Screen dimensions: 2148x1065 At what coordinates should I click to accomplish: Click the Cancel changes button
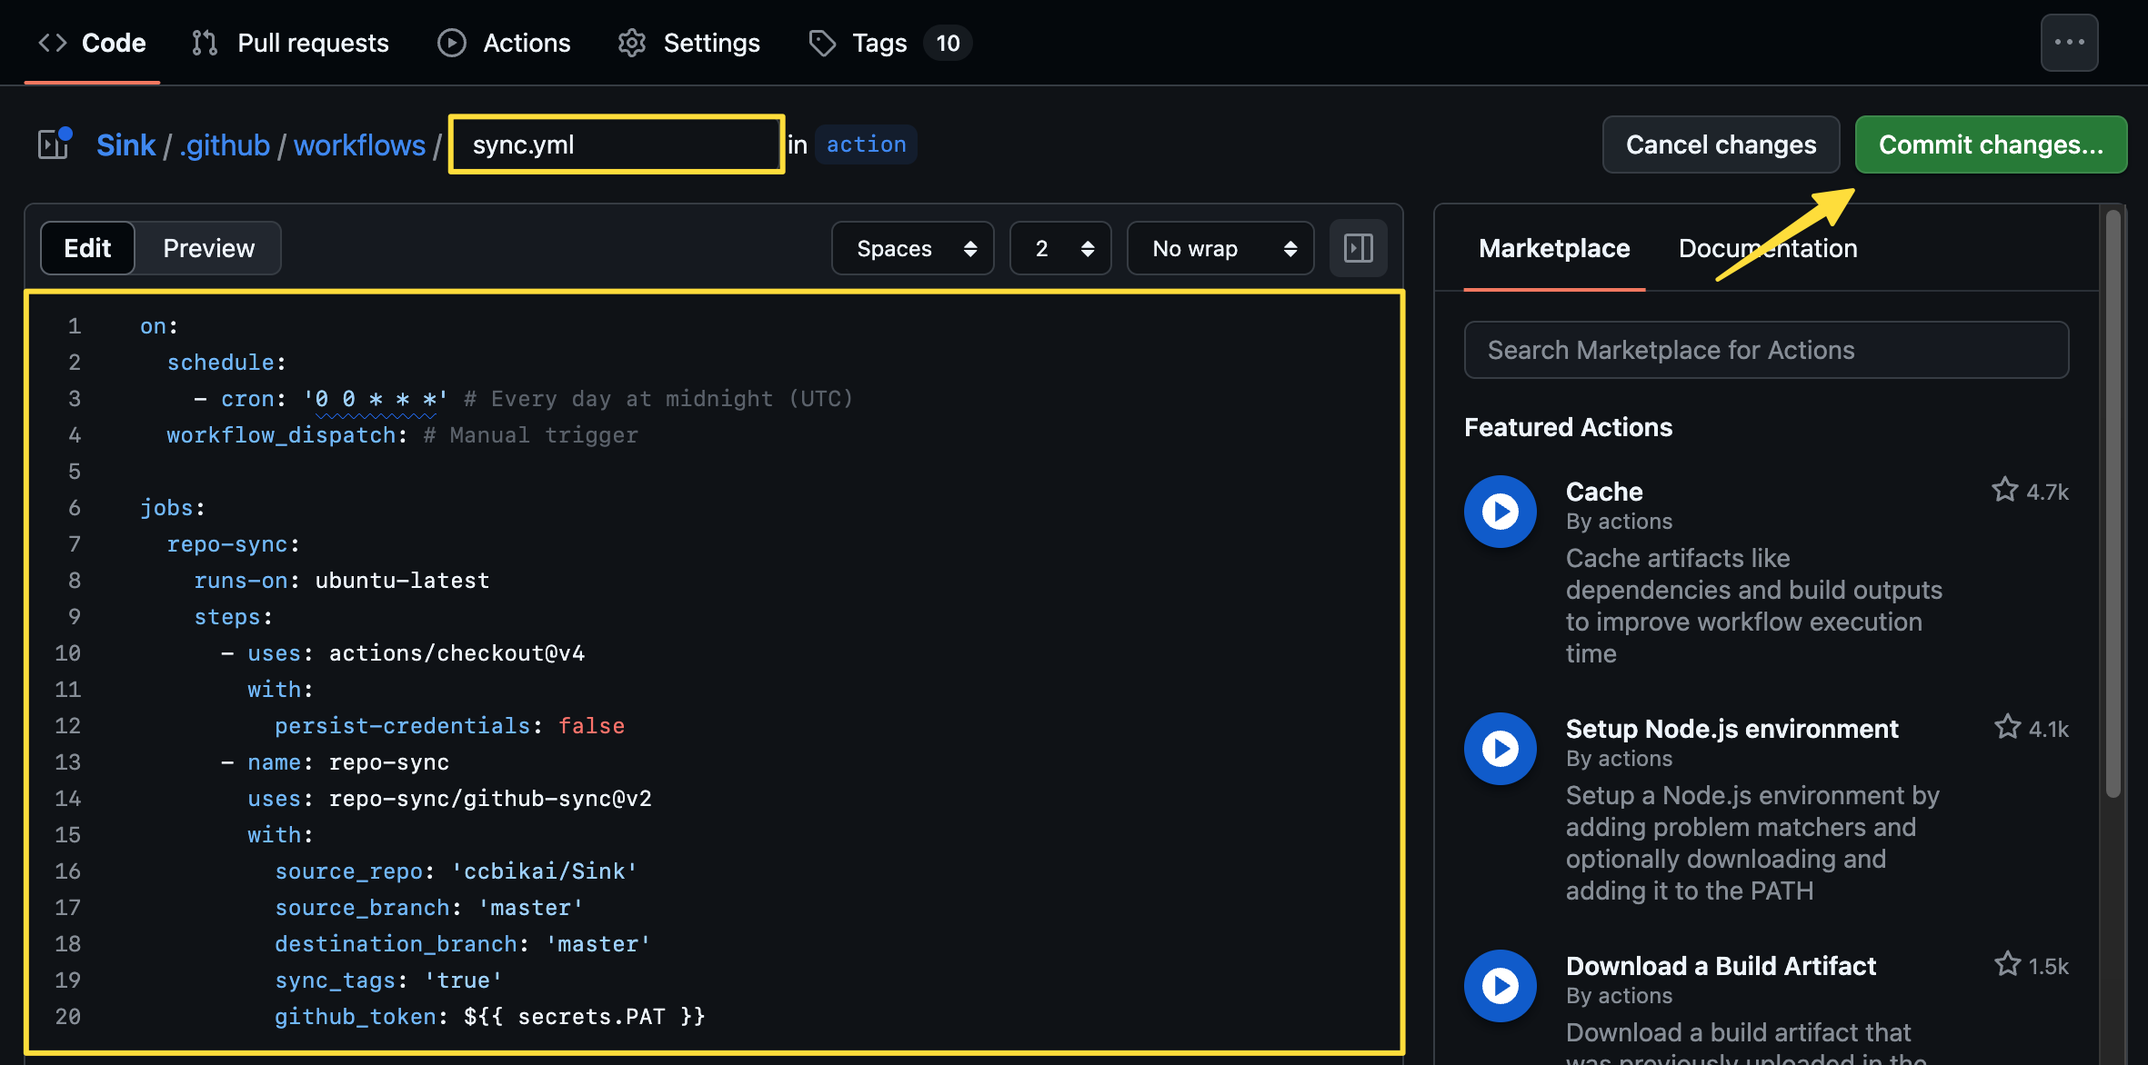[1720, 144]
